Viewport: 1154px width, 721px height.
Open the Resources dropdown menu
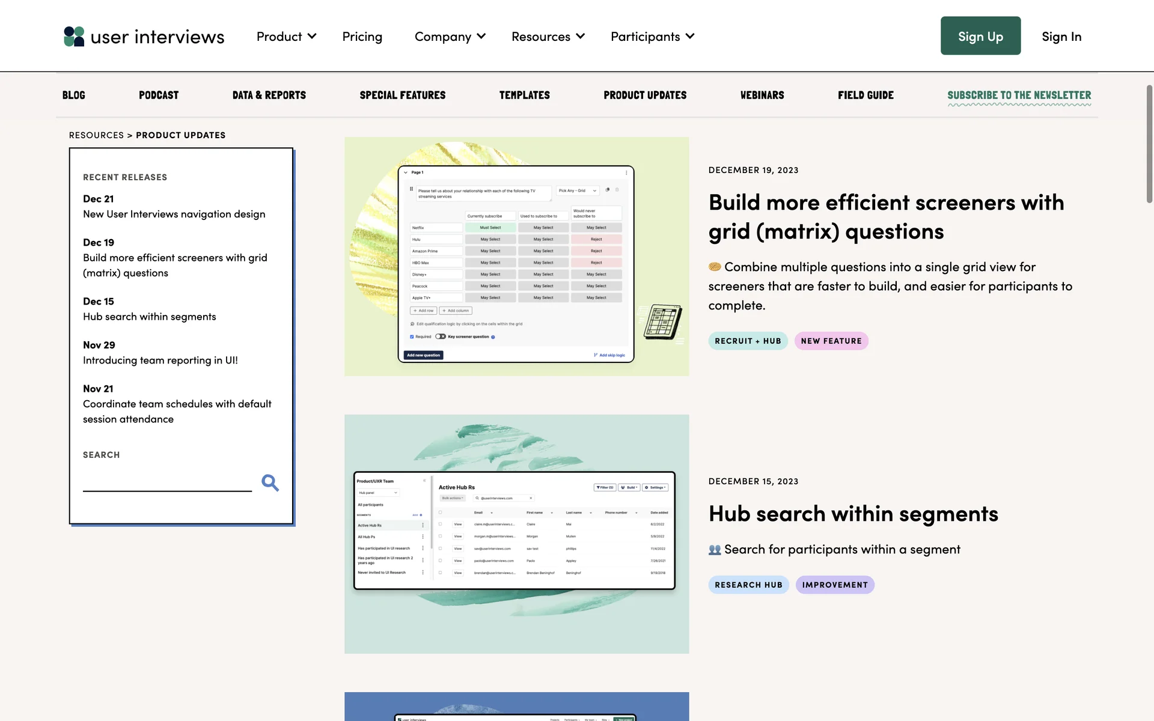[x=548, y=37]
